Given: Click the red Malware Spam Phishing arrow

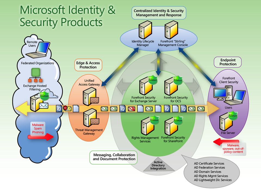Looking at the screenshot, I should (x=41, y=137).
